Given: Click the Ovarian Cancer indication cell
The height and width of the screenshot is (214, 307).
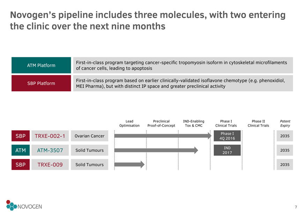Looking at the screenshot, I should tap(89, 136).
